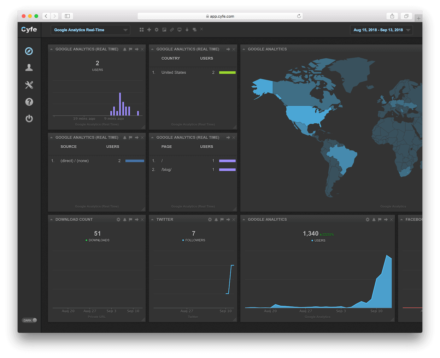
Task: Collapse the Twitter widget header triangle
Action: 152,220
